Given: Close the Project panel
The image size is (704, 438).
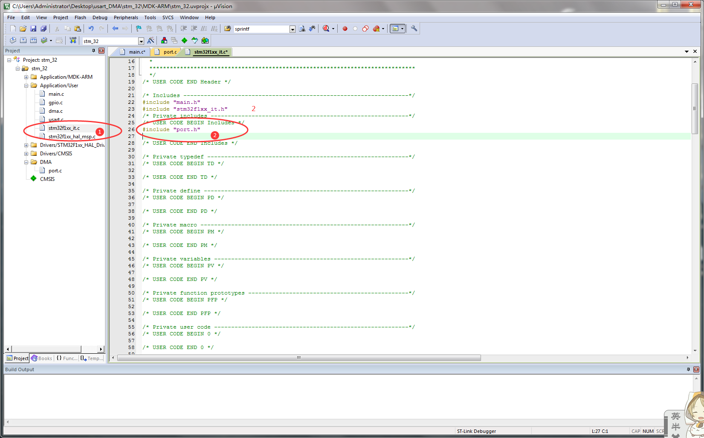Looking at the screenshot, I should 101,51.
